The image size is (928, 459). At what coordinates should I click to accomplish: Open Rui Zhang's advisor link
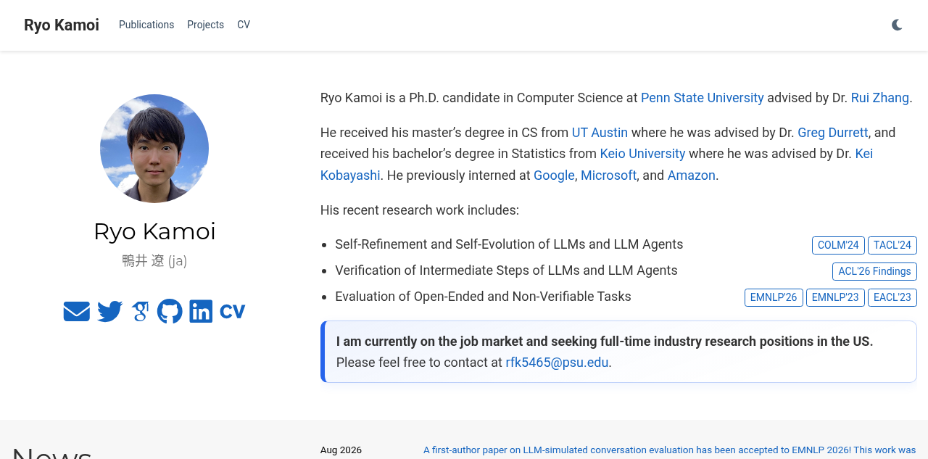[880, 98]
